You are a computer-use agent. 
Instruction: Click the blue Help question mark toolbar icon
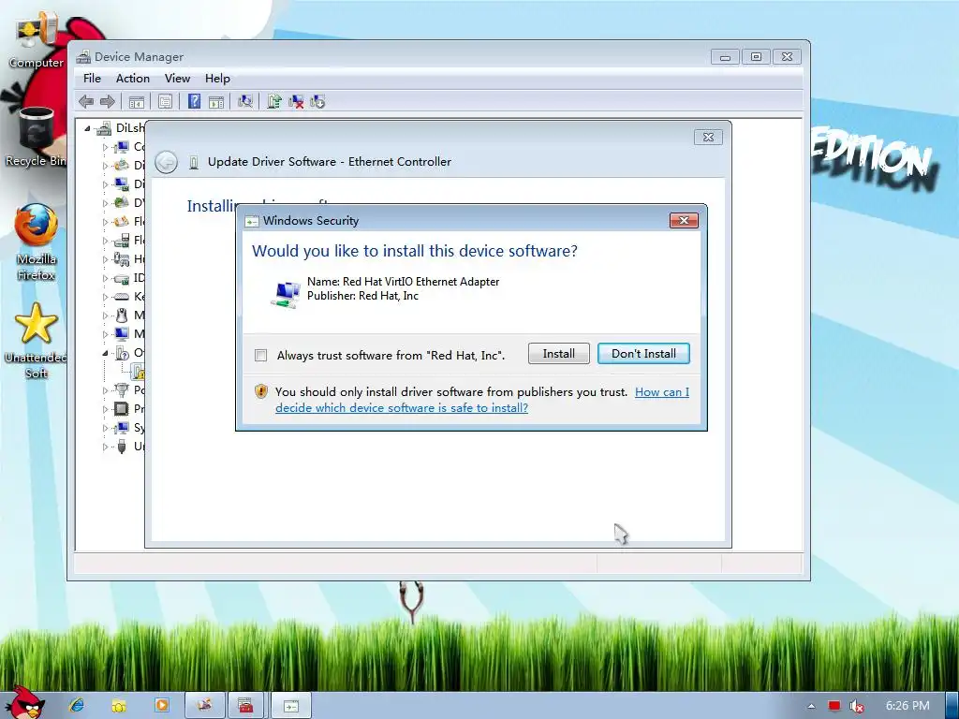pos(194,101)
